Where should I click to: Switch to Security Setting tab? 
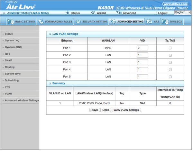click(91, 21)
